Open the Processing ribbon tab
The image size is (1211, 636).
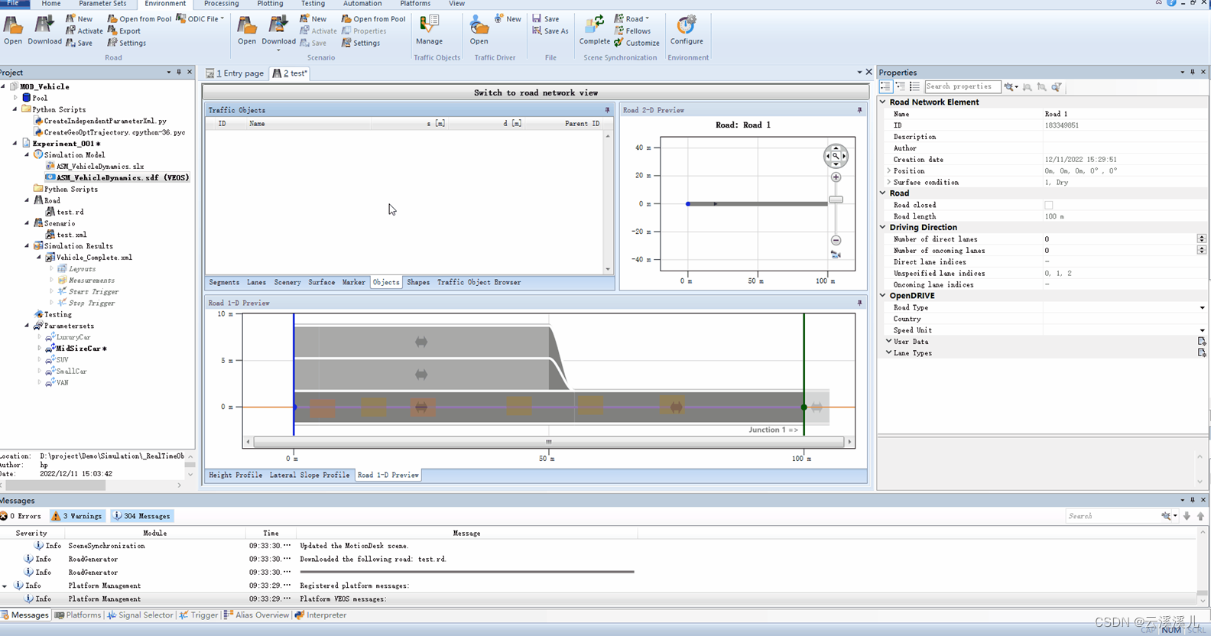222,4
